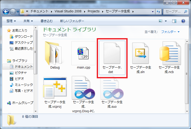Click the back navigation arrow button

[x=6, y=12]
